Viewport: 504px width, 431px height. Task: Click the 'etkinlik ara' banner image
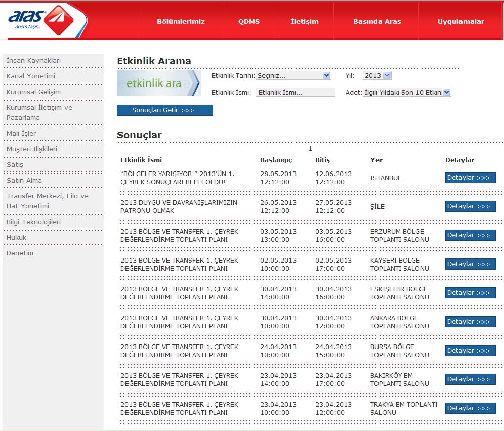[158, 83]
